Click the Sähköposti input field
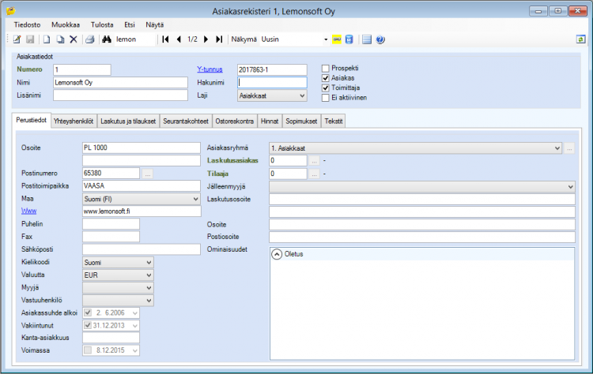 [141, 249]
